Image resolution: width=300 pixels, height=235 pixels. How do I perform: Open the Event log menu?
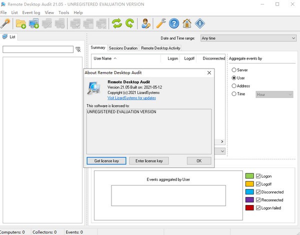tap(30, 12)
